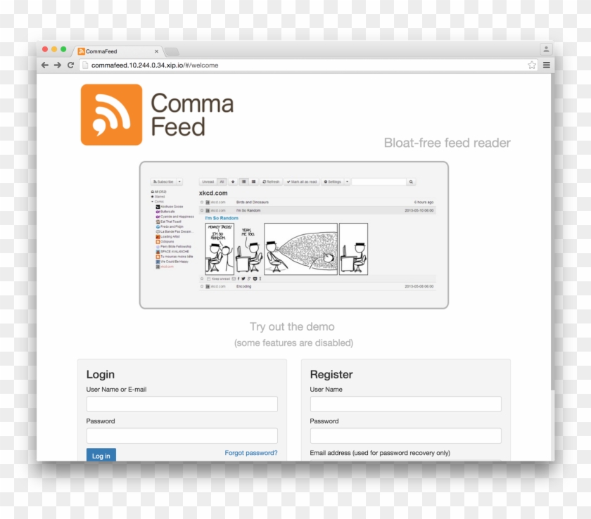Click the Facebook share icon under the comic
Viewport: 591px width, 519px height.
point(239,278)
